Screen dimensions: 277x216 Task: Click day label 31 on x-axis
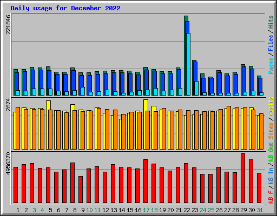point(260,210)
